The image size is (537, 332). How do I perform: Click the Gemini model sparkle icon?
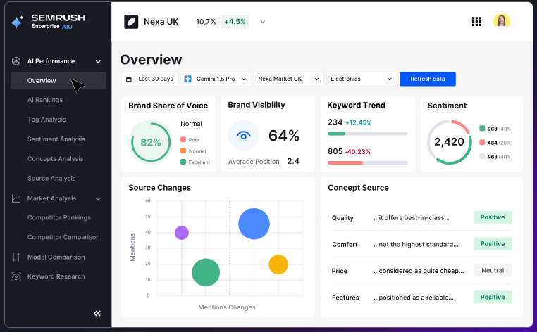coord(187,79)
